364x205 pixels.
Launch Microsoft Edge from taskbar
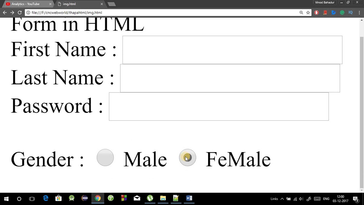click(x=45, y=198)
